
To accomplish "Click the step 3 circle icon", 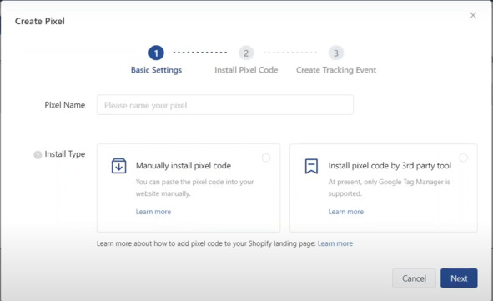I will (x=336, y=53).
